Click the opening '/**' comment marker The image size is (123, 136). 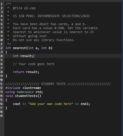tap(8, 4)
